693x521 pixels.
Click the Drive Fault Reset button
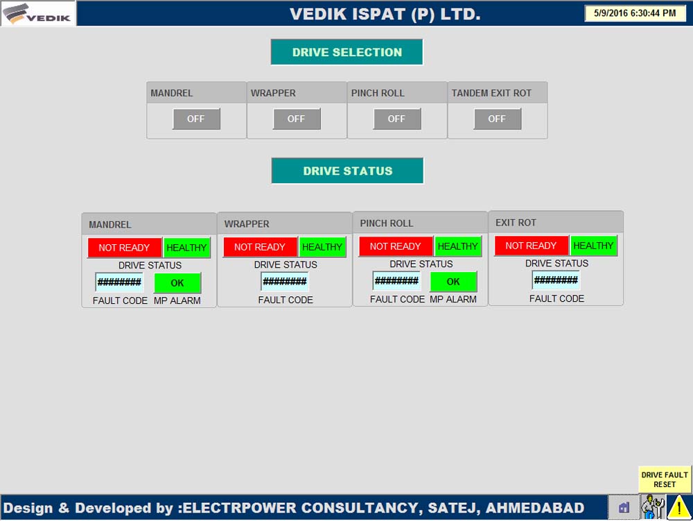click(x=665, y=479)
